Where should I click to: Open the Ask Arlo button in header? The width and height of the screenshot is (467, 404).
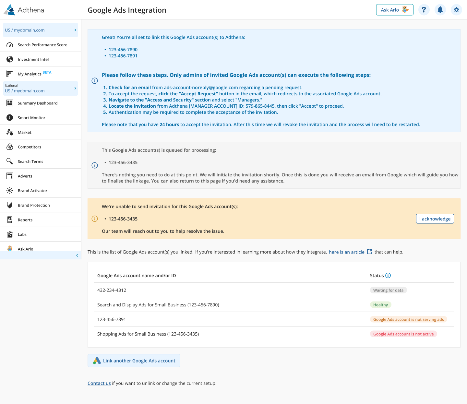click(394, 10)
